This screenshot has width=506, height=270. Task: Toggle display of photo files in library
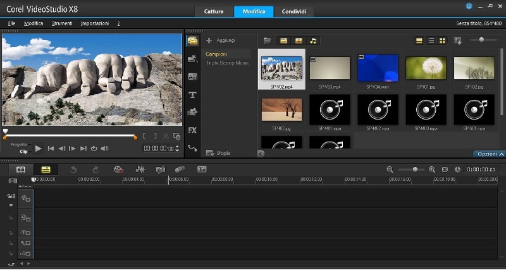pos(299,40)
